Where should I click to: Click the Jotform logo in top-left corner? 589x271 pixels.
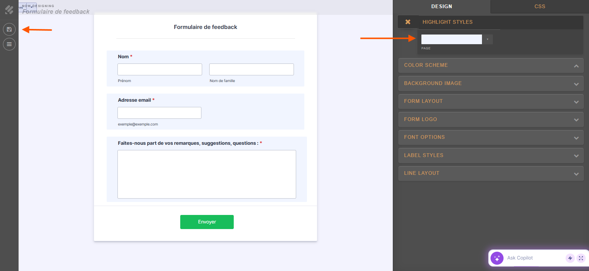9,10
